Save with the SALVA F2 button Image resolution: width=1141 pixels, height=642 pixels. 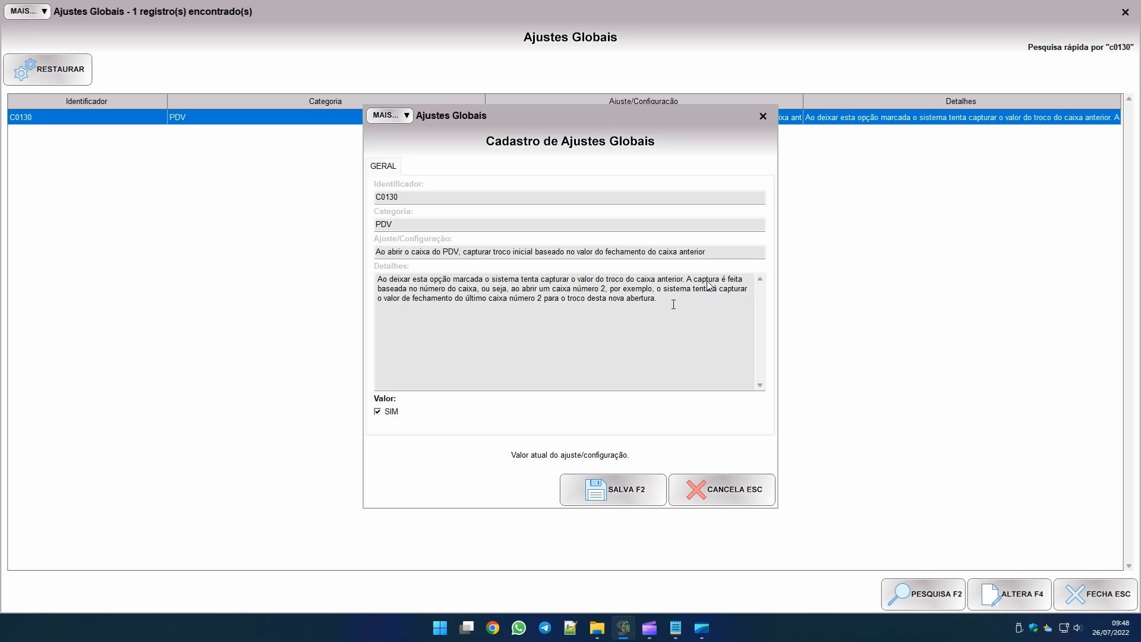pyautogui.click(x=613, y=490)
